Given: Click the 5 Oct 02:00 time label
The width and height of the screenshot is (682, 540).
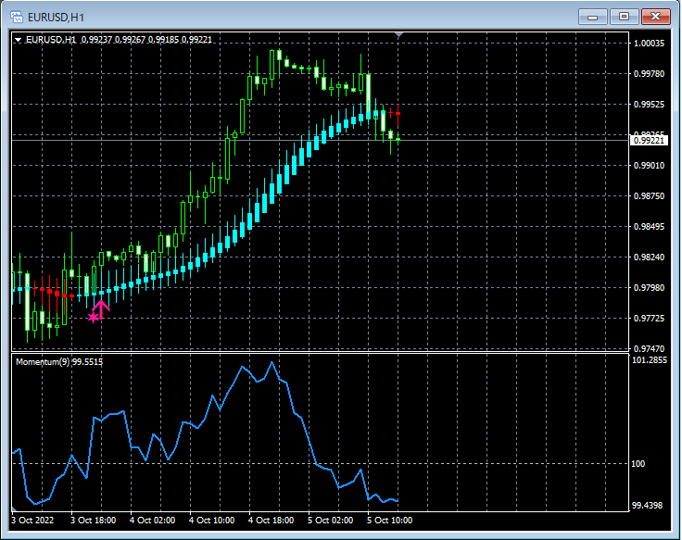Looking at the screenshot, I should pyautogui.click(x=331, y=521).
